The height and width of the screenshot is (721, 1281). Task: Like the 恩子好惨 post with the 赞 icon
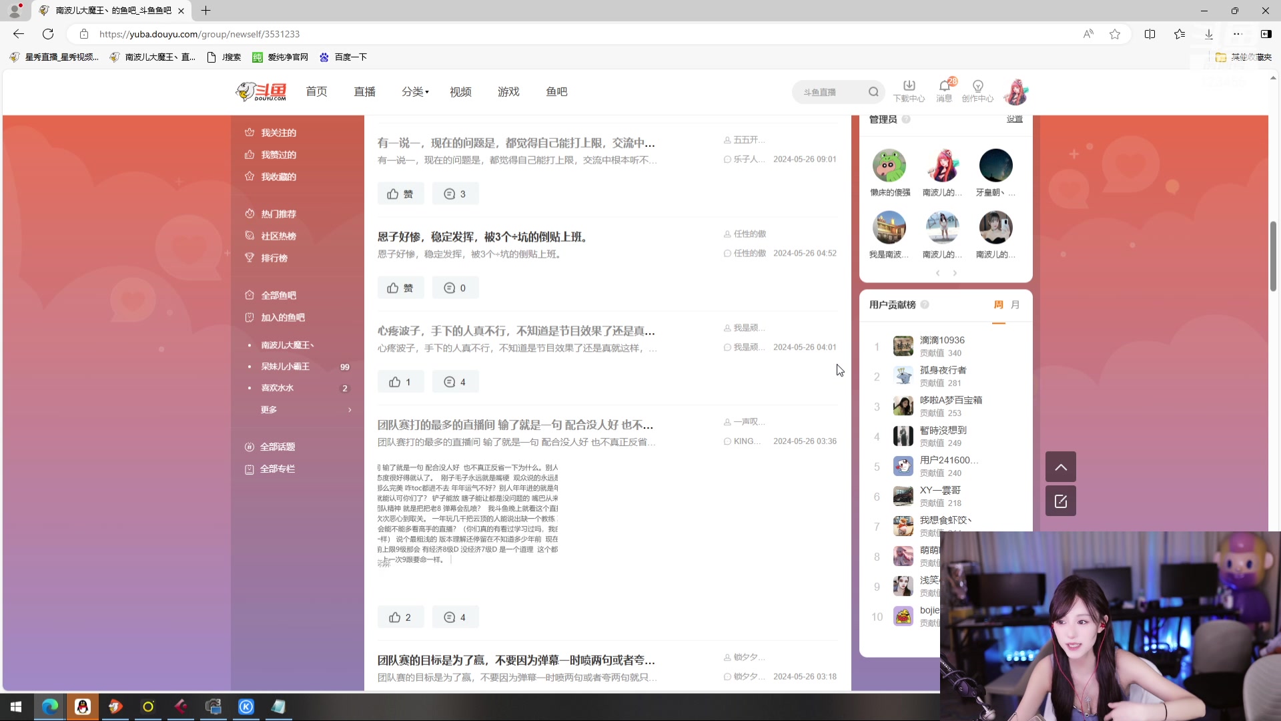point(400,287)
